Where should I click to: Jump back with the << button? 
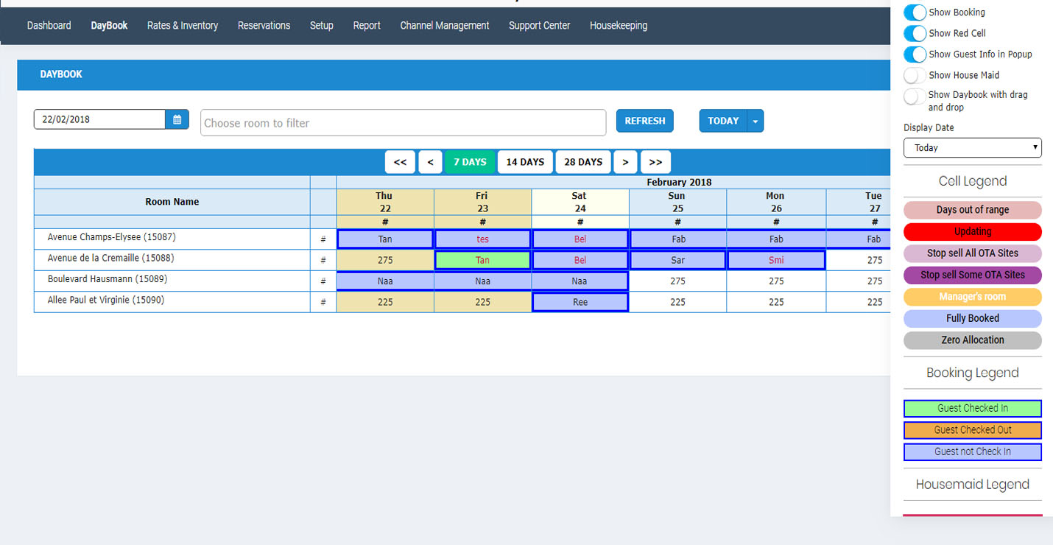pos(400,162)
